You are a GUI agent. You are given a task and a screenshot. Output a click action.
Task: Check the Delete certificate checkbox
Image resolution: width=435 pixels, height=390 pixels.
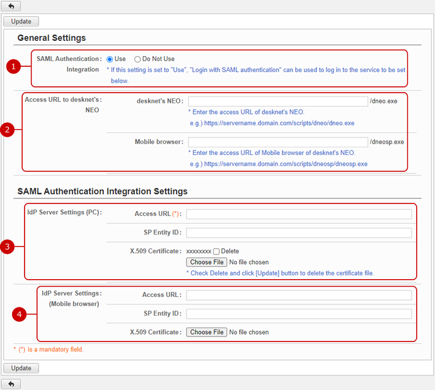point(216,251)
